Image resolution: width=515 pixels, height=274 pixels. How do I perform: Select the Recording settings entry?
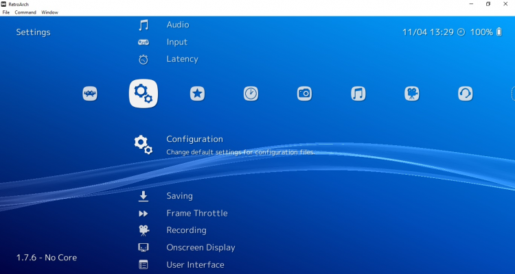click(x=186, y=230)
